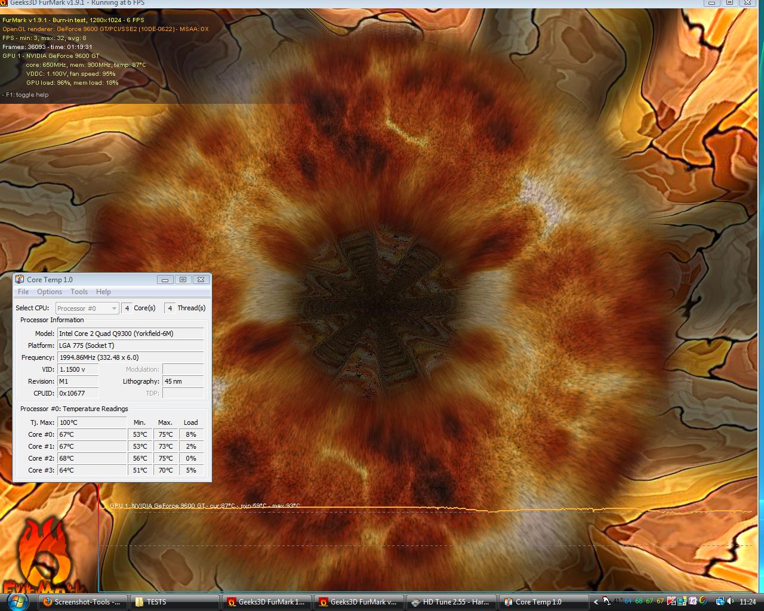Viewport: 764px width, 611px height.
Task: Click the Windows Sidebar tray icon
Action: pos(682,601)
